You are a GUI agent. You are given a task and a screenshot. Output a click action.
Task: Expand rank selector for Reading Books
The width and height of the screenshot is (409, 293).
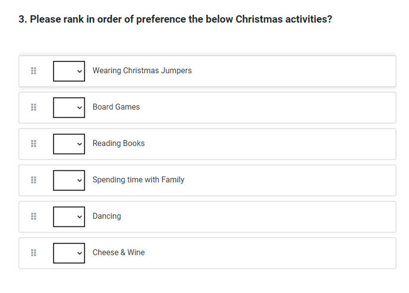click(x=69, y=144)
